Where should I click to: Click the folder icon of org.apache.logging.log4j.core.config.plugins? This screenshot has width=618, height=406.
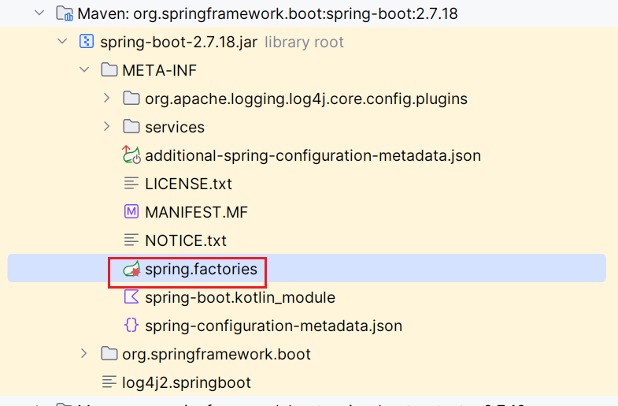point(131,99)
